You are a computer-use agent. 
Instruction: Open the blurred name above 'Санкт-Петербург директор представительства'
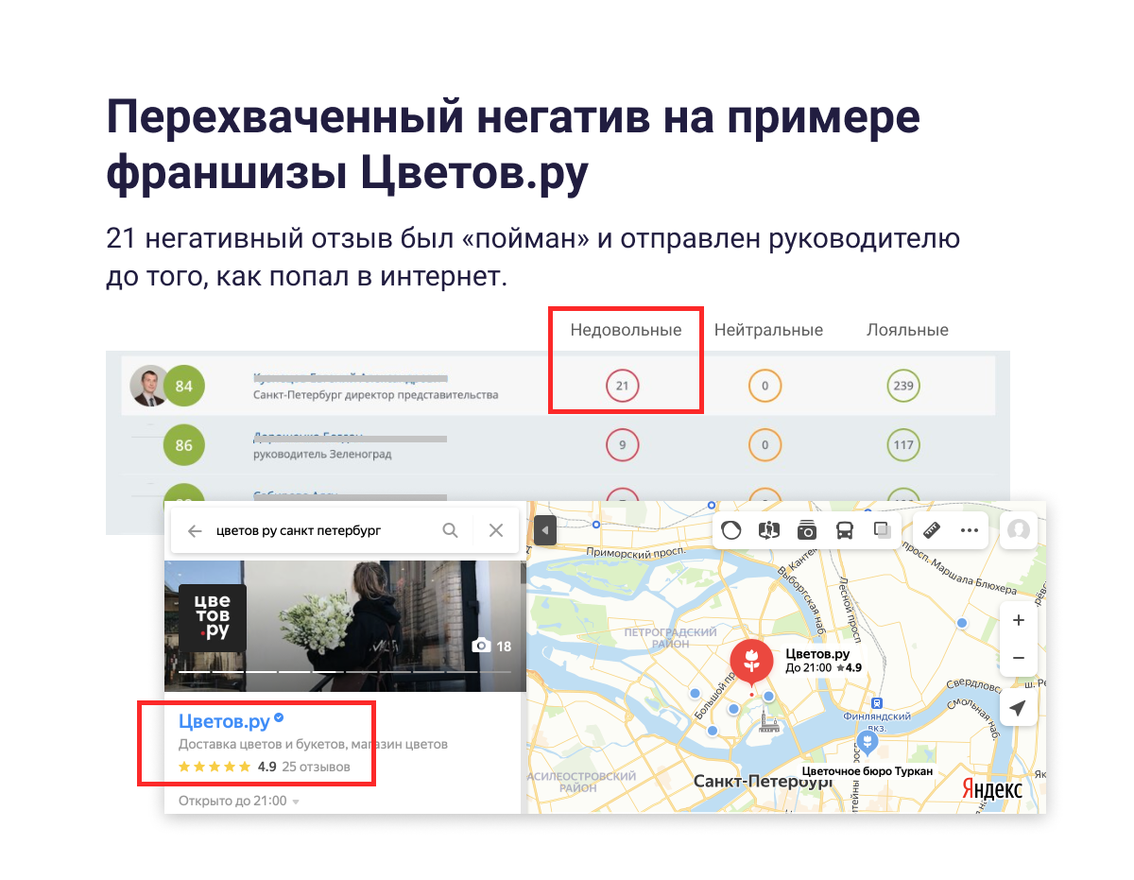point(350,377)
